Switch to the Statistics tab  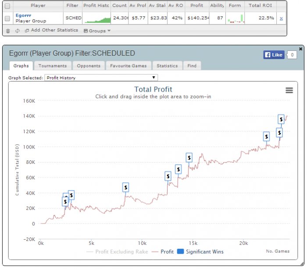pyautogui.click(x=167, y=66)
